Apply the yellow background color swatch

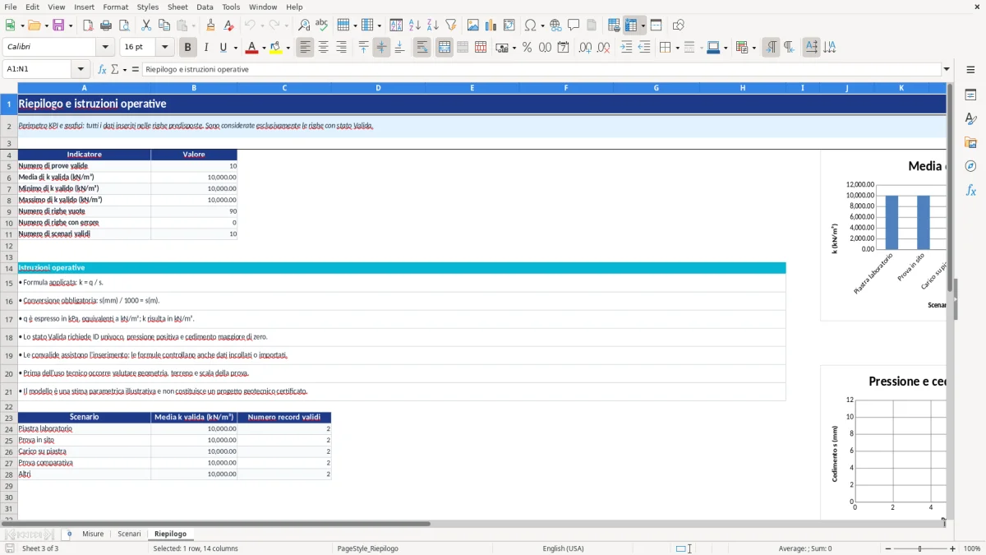(x=276, y=48)
